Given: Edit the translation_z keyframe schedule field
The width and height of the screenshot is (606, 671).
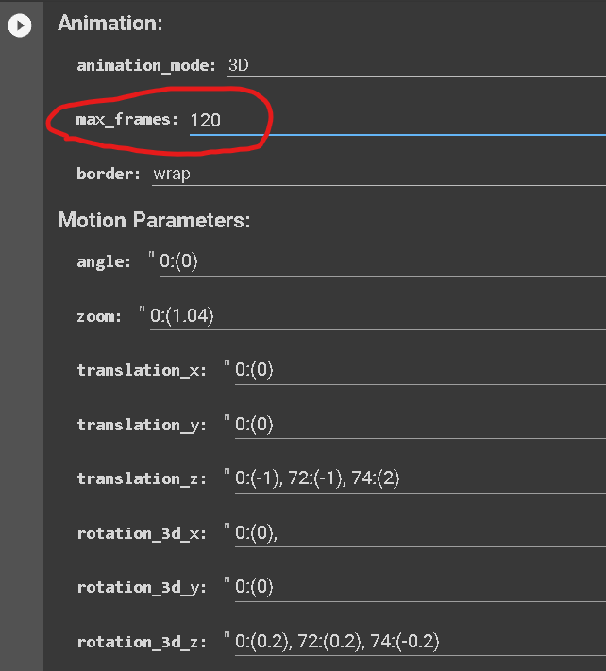Looking at the screenshot, I should [x=420, y=478].
